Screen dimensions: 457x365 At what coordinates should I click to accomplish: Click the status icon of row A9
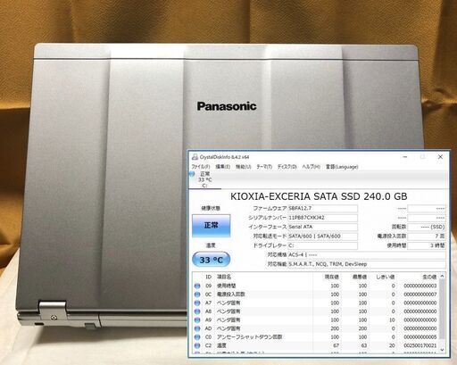tap(197, 320)
